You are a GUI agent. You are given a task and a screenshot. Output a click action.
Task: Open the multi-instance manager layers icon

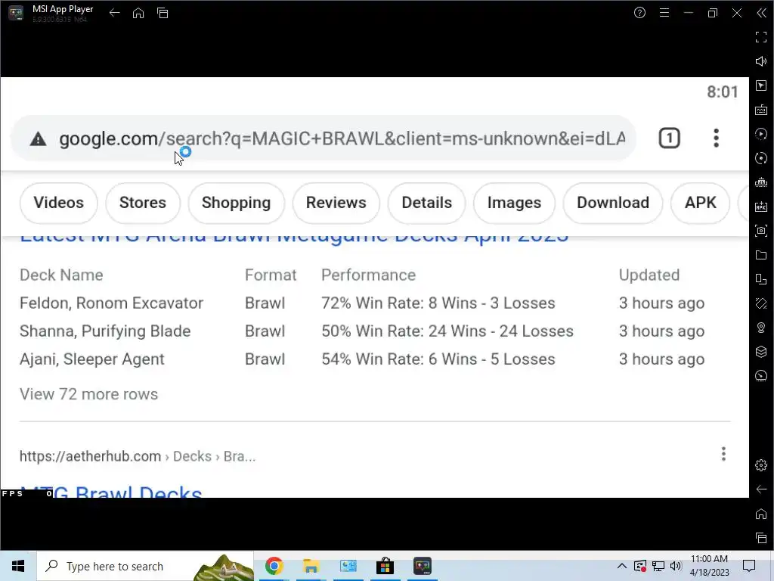pos(761,352)
